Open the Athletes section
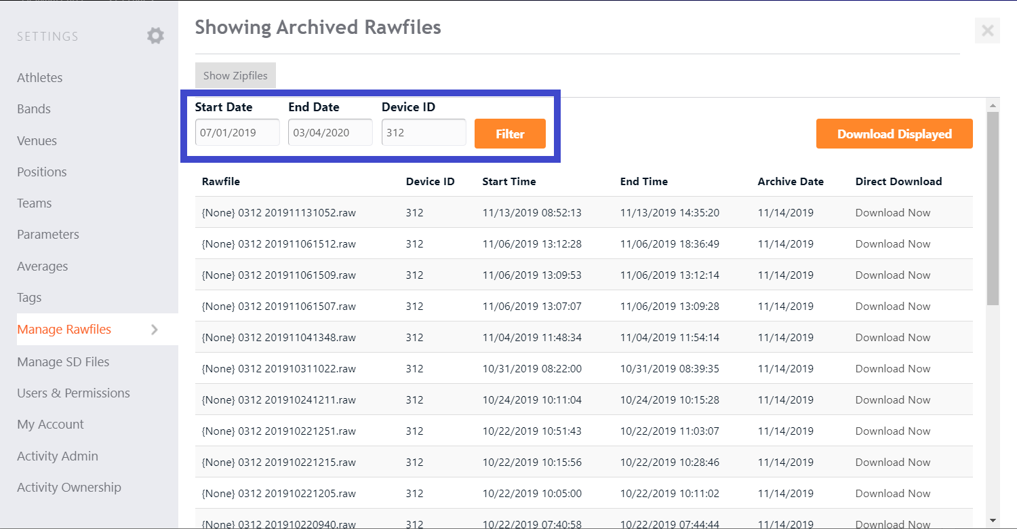The height and width of the screenshot is (529, 1017). click(x=39, y=77)
